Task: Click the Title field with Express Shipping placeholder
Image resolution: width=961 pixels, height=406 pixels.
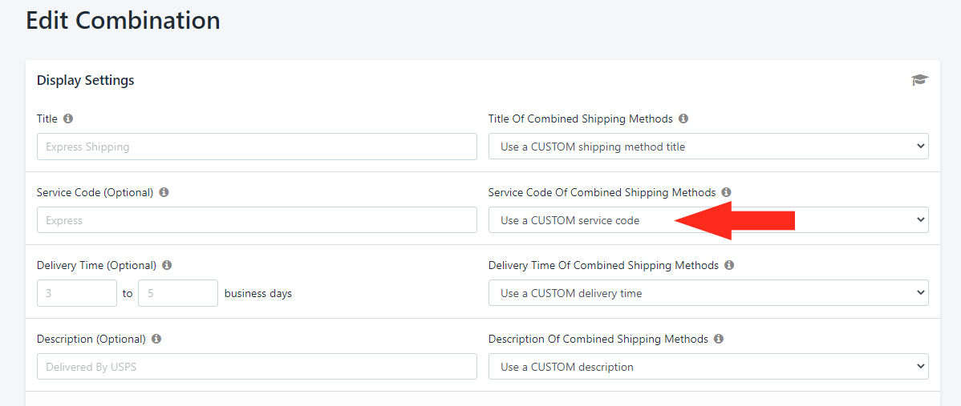Action: (257, 147)
